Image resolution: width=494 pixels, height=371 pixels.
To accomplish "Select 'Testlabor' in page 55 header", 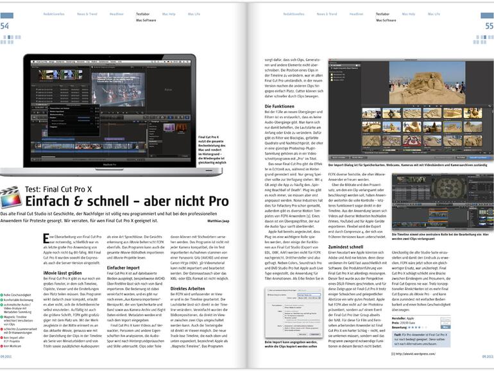I will pyautogui.click(x=382, y=14).
